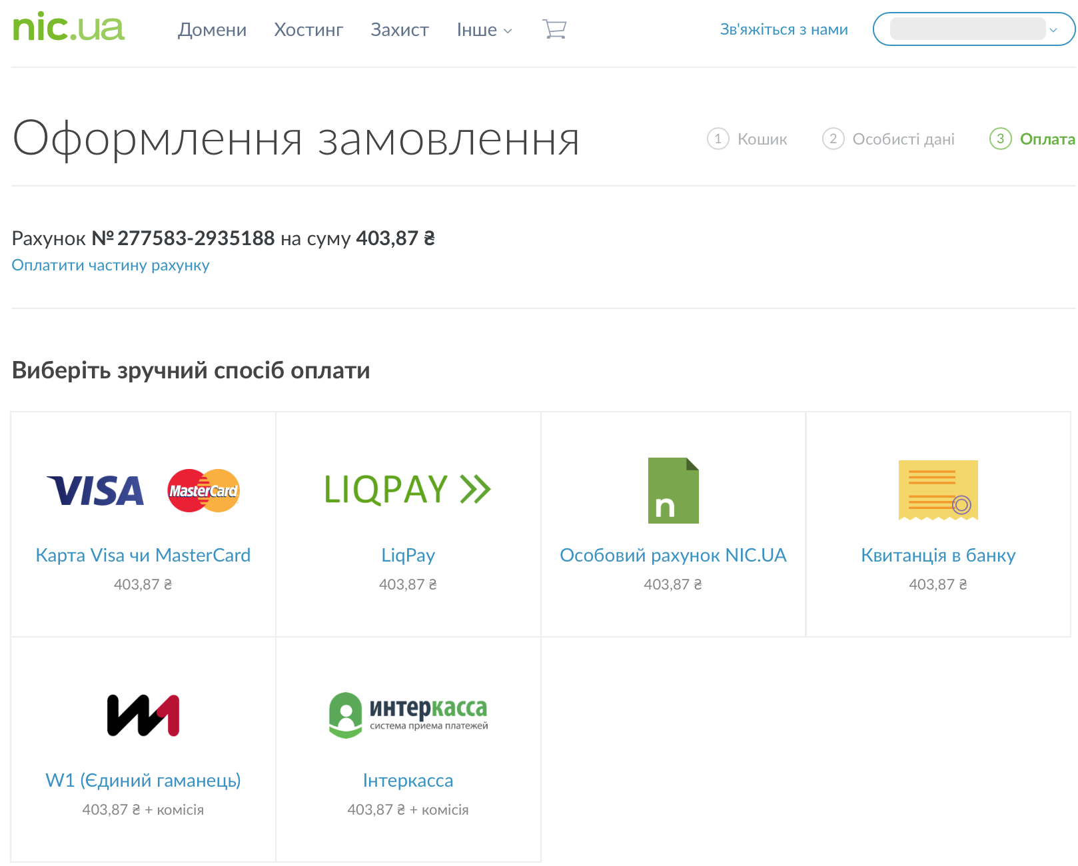
Task: Click 403,87 ₴ under Особовий рахунок option
Action: click(673, 584)
